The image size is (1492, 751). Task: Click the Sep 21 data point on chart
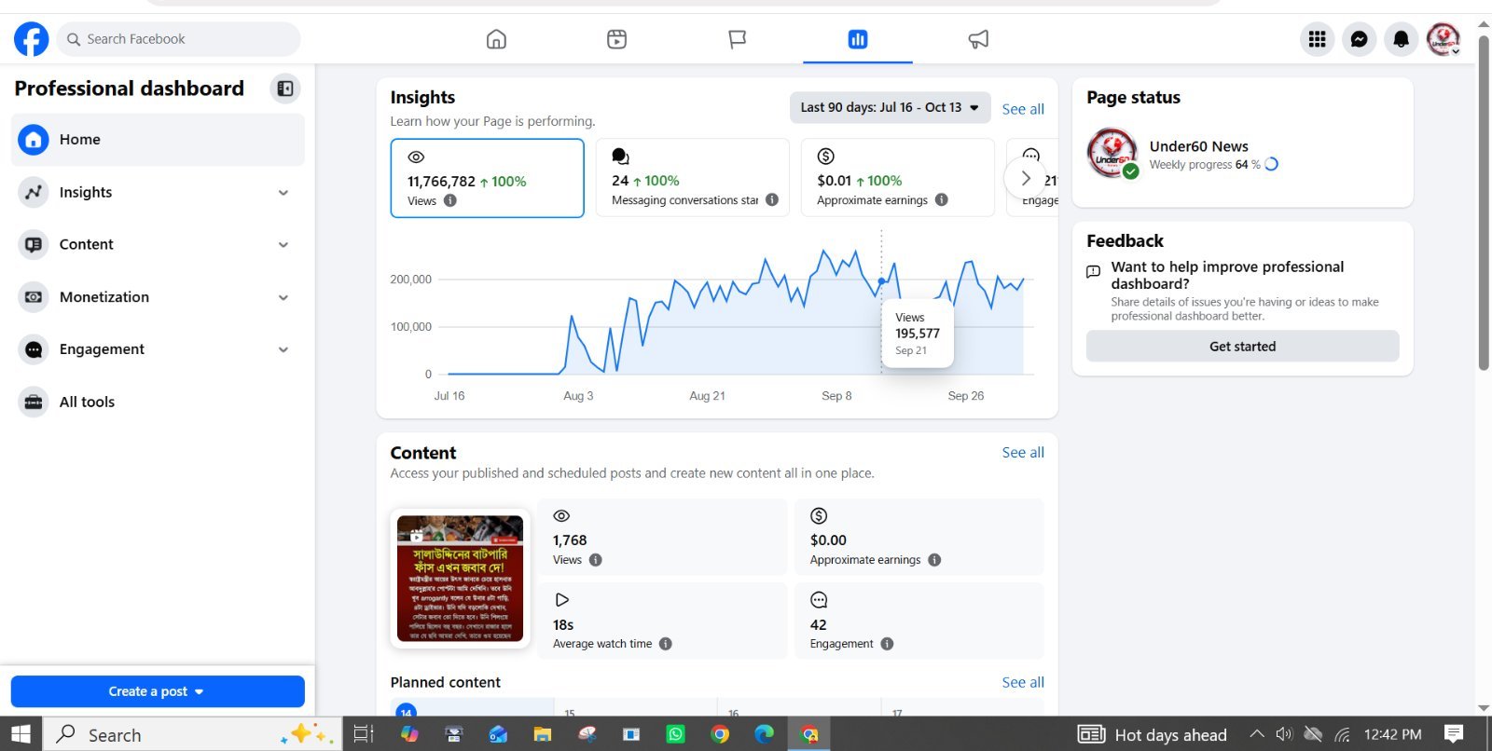point(881,280)
